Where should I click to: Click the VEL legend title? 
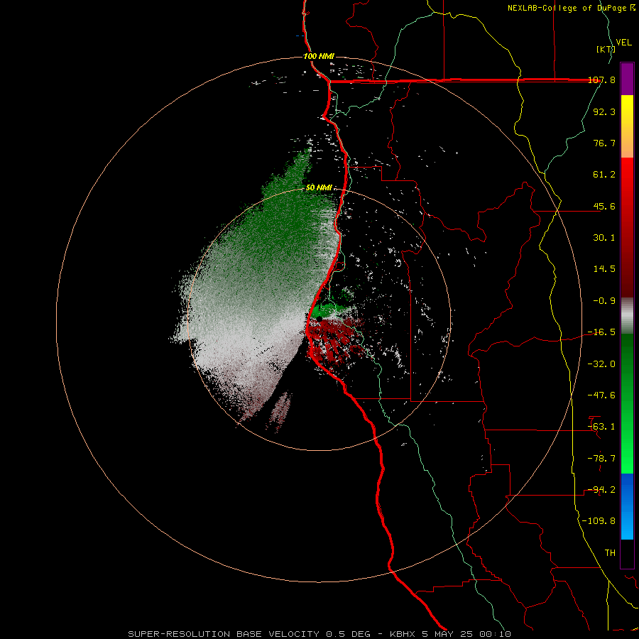point(623,43)
